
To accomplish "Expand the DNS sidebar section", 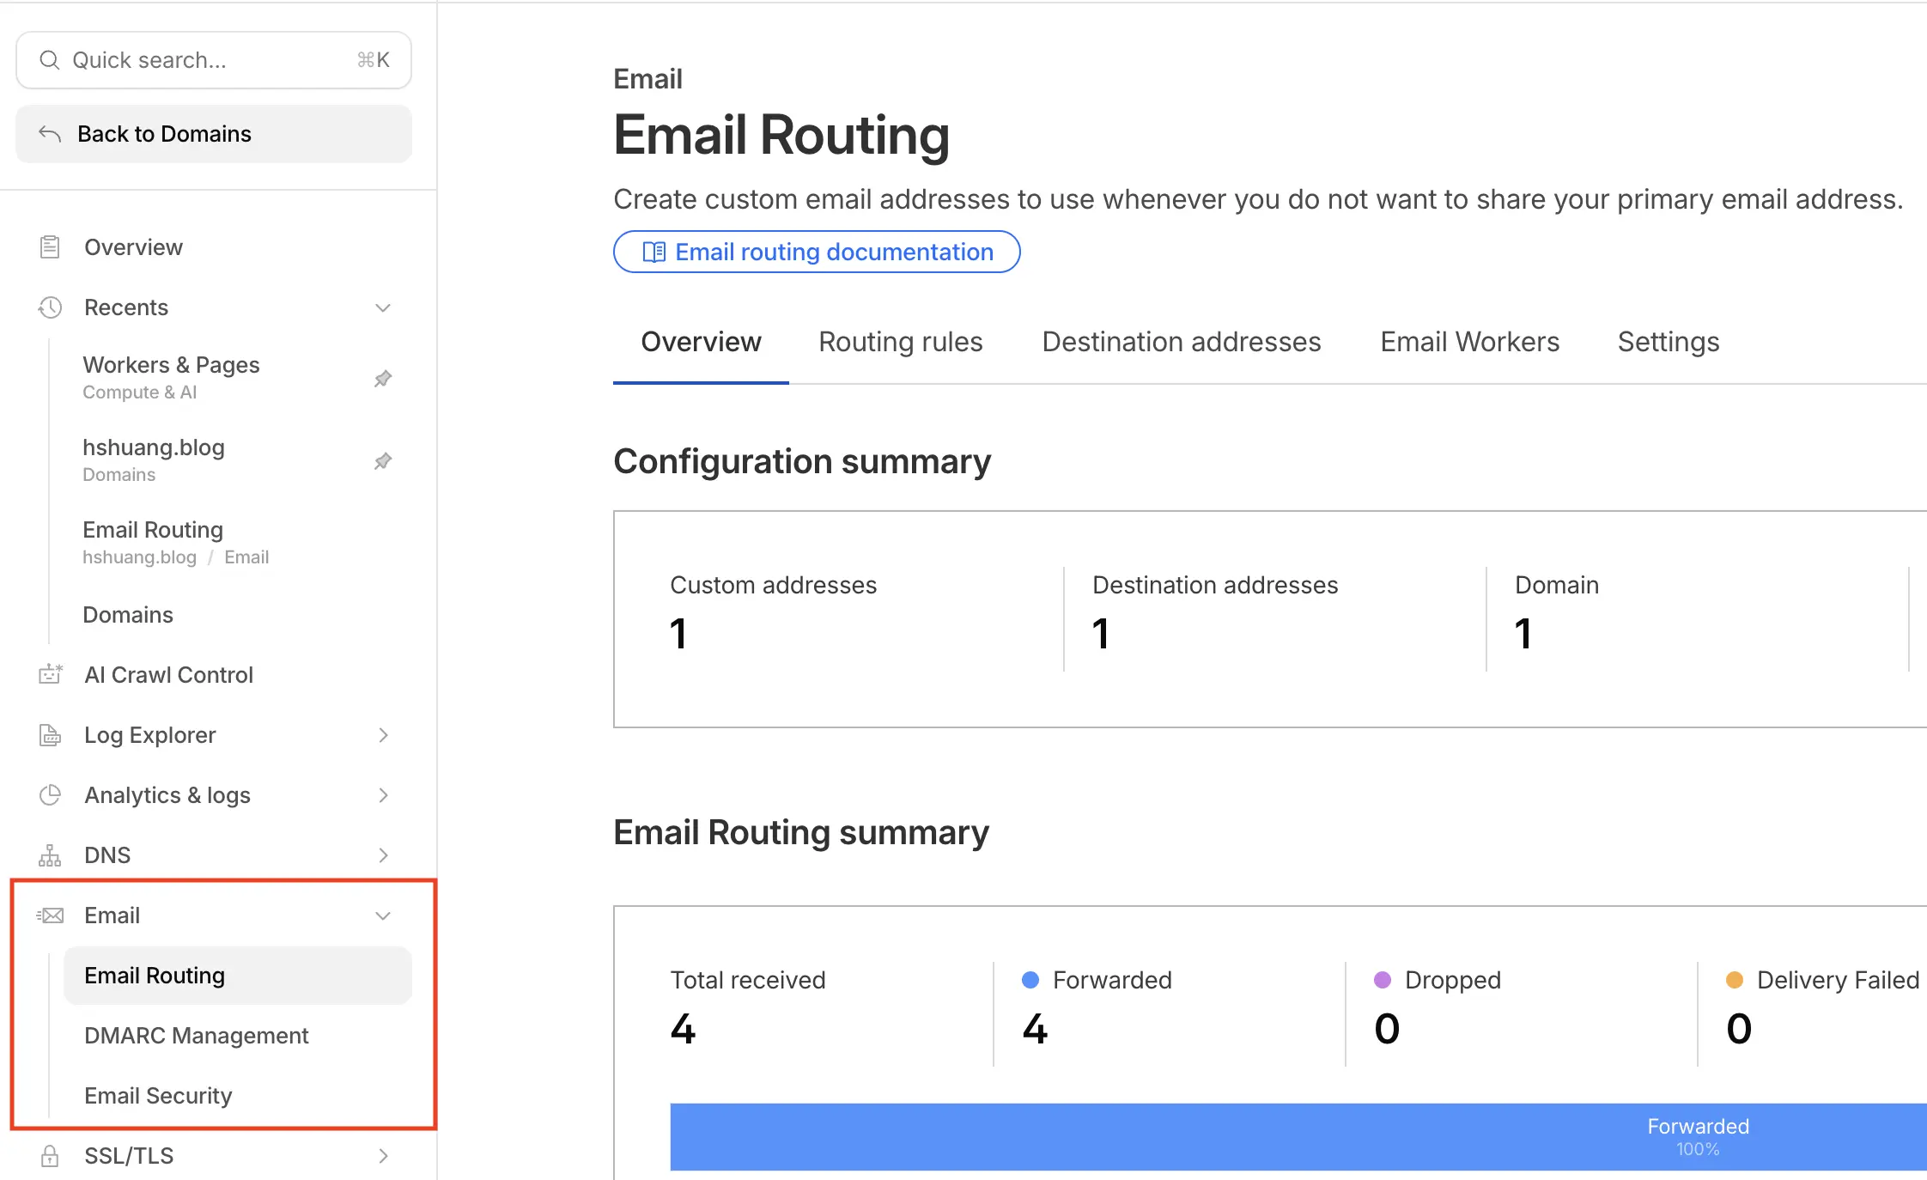I will (383, 855).
